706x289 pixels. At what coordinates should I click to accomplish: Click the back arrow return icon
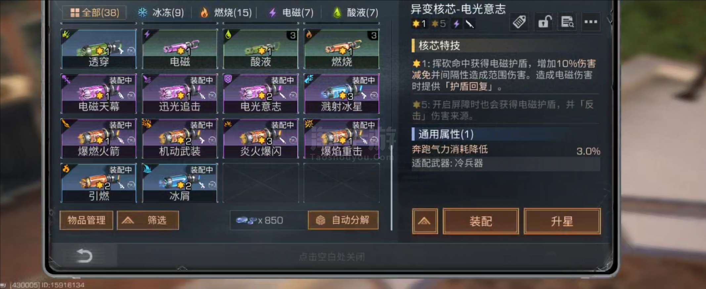coord(84,256)
